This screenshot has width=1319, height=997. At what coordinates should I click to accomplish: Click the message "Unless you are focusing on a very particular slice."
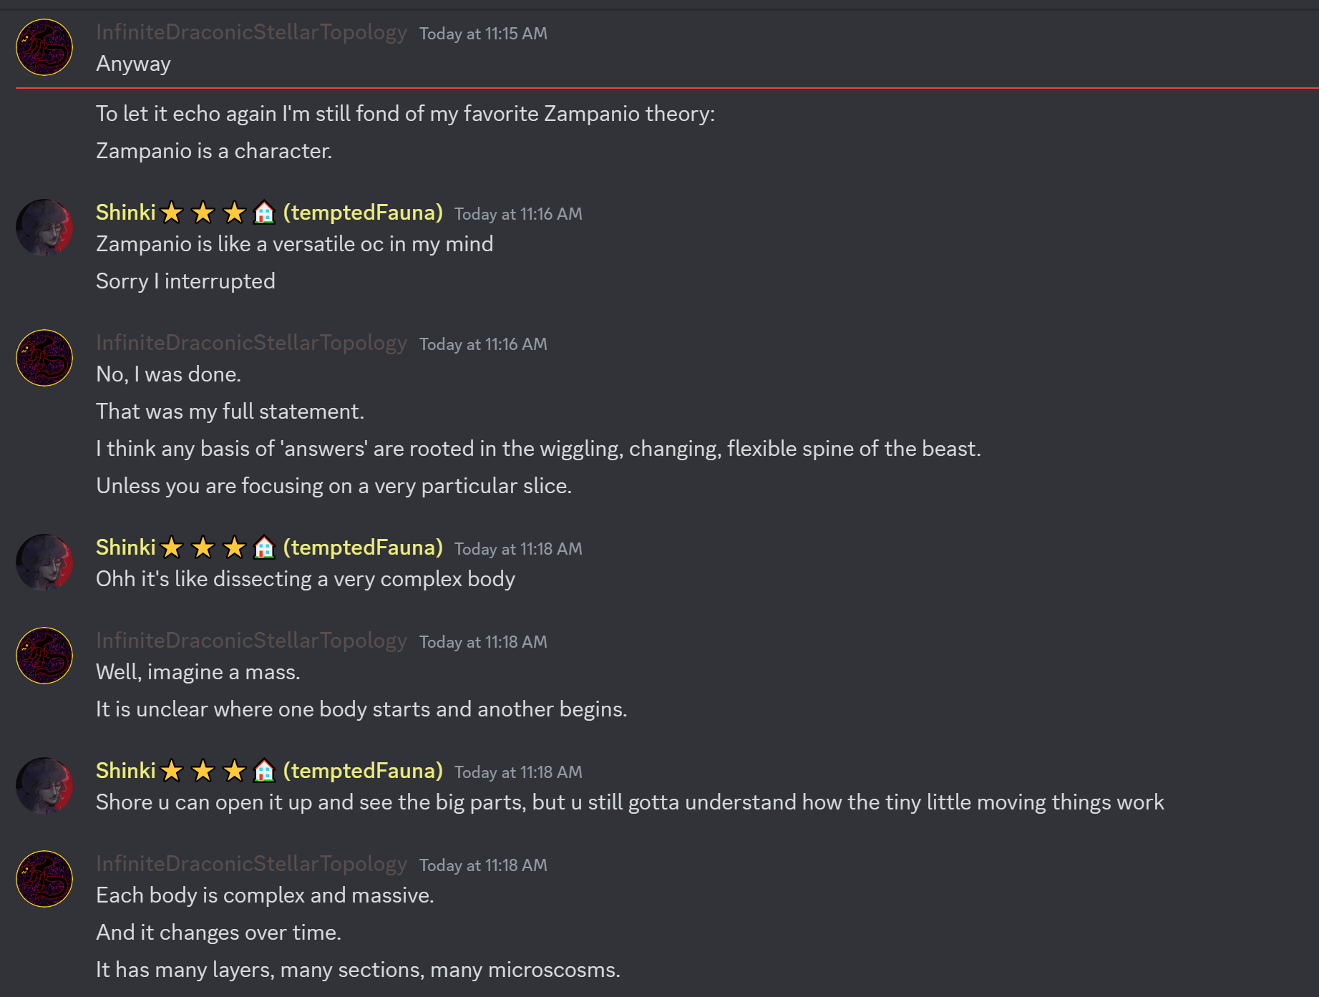coord(334,486)
